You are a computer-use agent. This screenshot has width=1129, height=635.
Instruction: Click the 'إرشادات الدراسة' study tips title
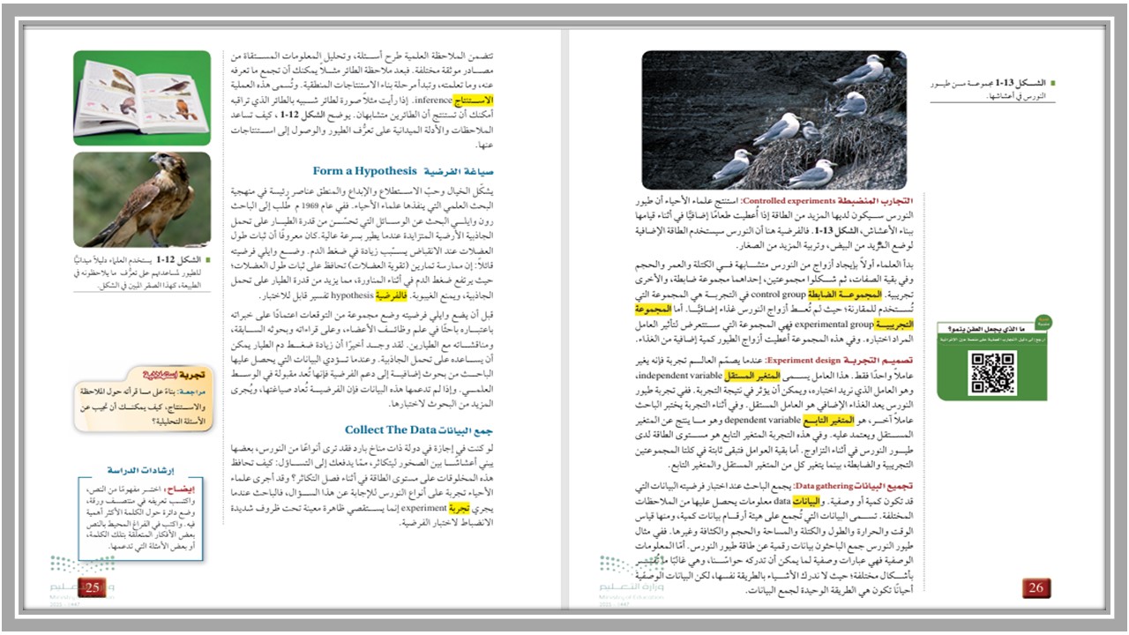pyautogui.click(x=141, y=471)
